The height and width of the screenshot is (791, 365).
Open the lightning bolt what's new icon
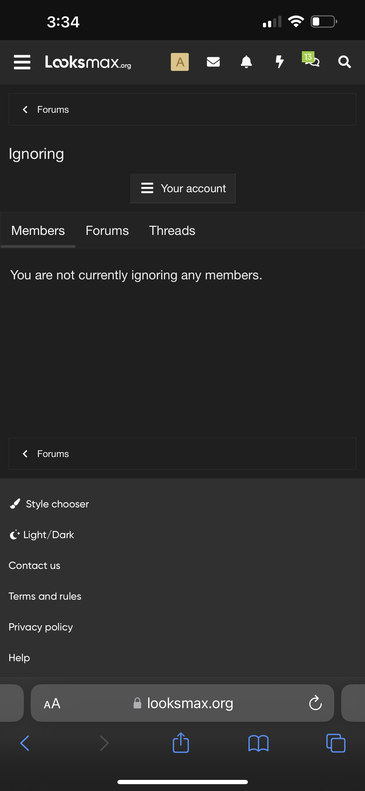(x=279, y=62)
